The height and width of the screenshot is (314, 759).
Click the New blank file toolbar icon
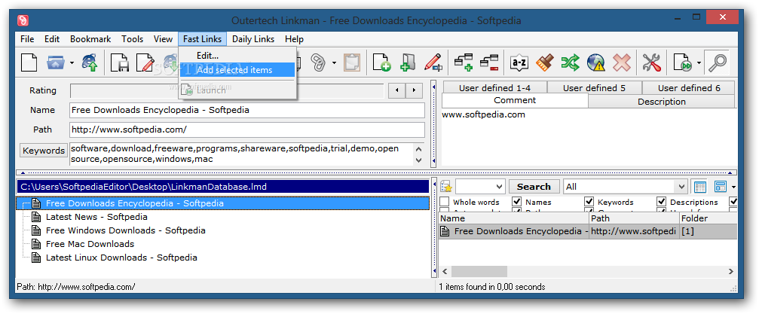29,62
